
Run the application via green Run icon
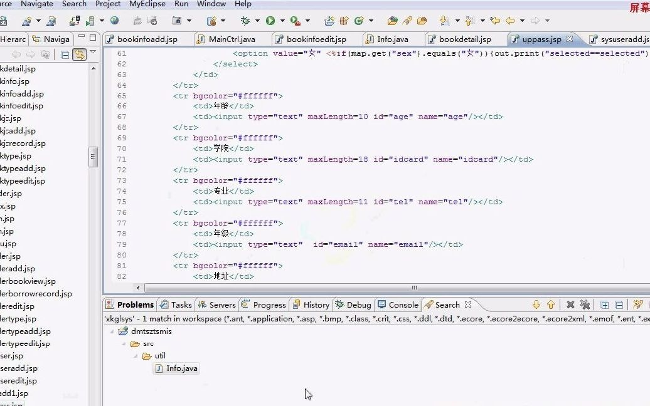tap(270, 19)
